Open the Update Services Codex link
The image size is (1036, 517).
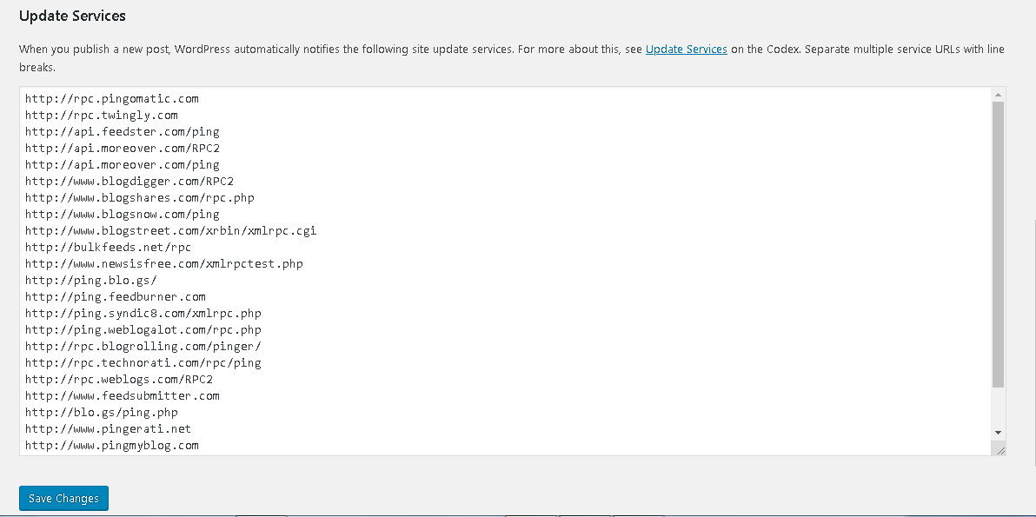[x=686, y=49]
